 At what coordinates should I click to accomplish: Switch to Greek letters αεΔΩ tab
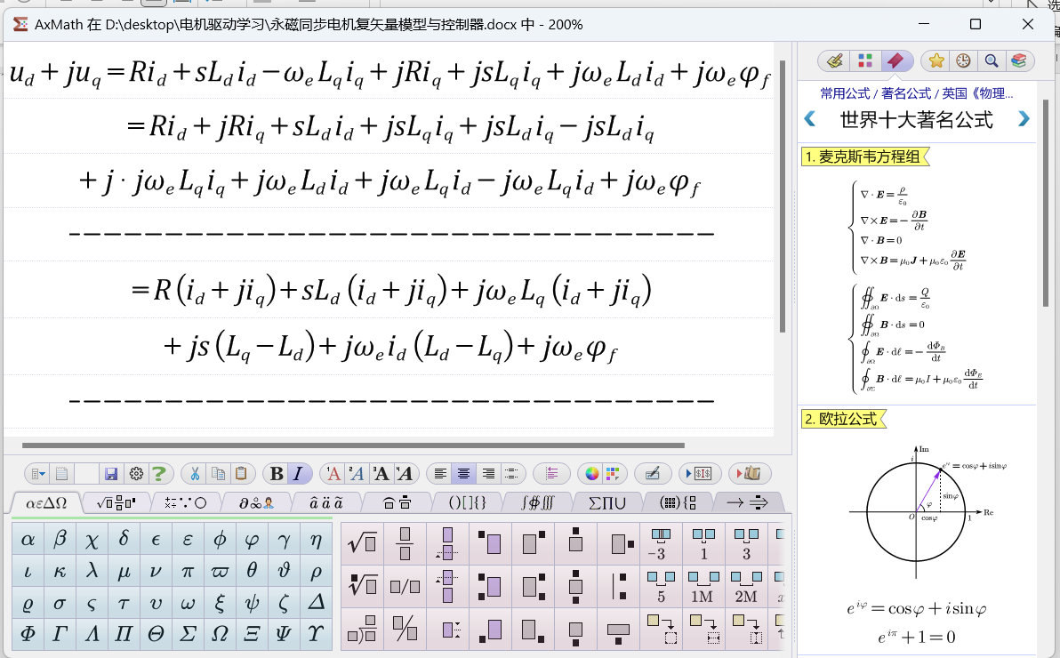[46, 503]
